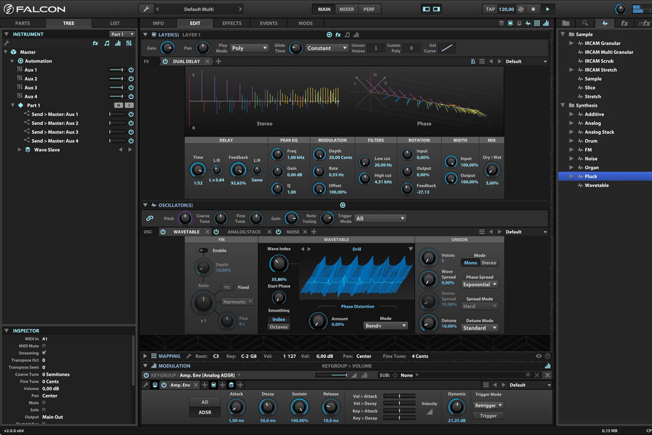Image resolution: width=652 pixels, height=435 pixels.
Task: Click the wrench icon in Instrument tree
Action: click(6, 43)
